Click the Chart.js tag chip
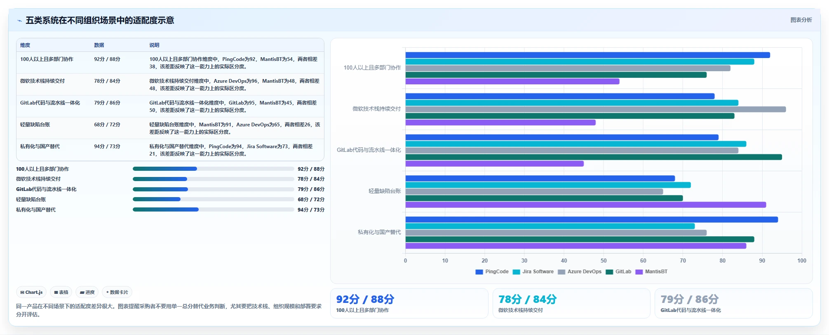Viewport: 829px width, 335px height. click(x=31, y=292)
